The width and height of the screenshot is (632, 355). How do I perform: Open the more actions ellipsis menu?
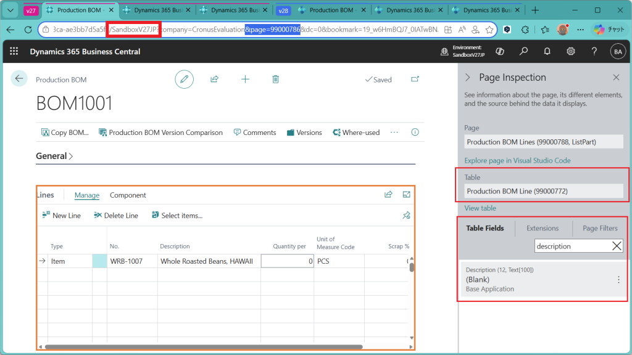(x=394, y=133)
